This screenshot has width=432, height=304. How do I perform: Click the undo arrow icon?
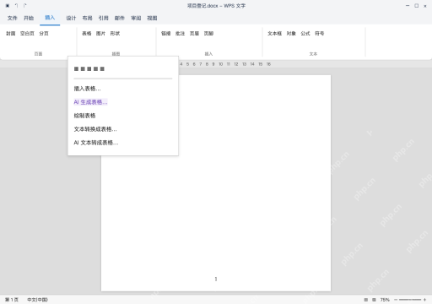(x=16, y=6)
